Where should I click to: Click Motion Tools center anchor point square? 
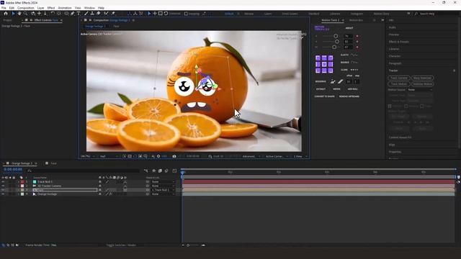pyautogui.click(x=324, y=64)
